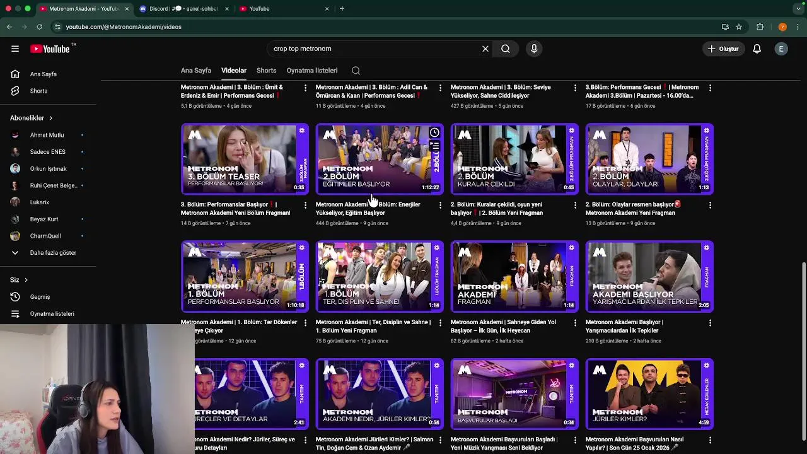Open Ahmet Mutlu subscription channel
This screenshot has width=807, height=454.
[x=48, y=135]
